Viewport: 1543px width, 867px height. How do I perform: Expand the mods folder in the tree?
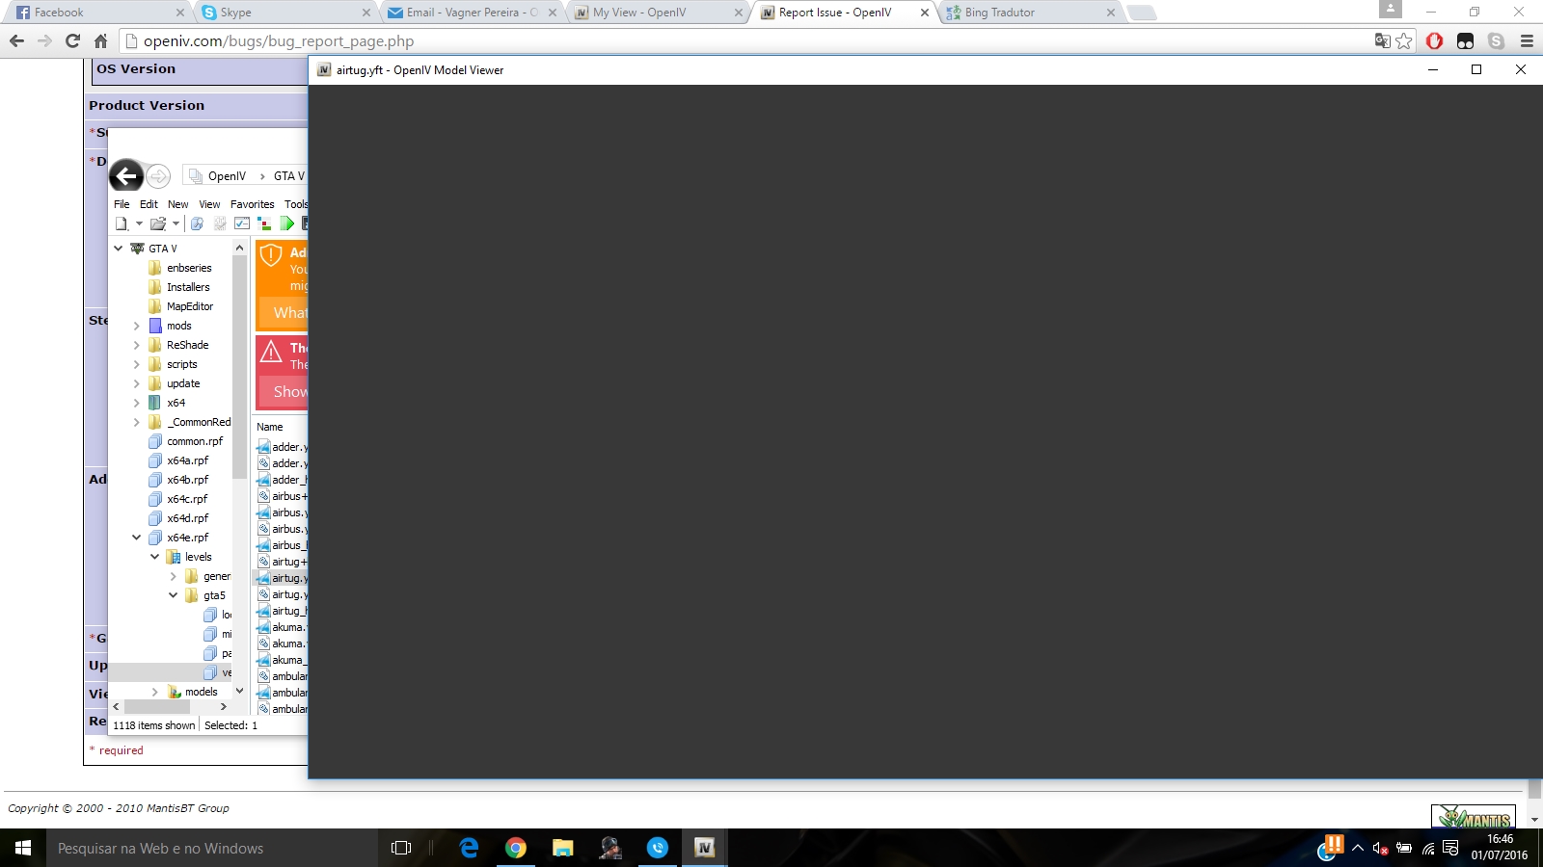[x=136, y=326]
